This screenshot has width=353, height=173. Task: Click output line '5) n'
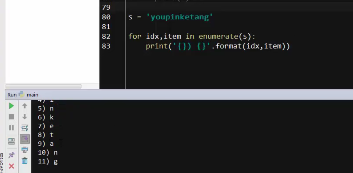pyautogui.click(x=46, y=108)
